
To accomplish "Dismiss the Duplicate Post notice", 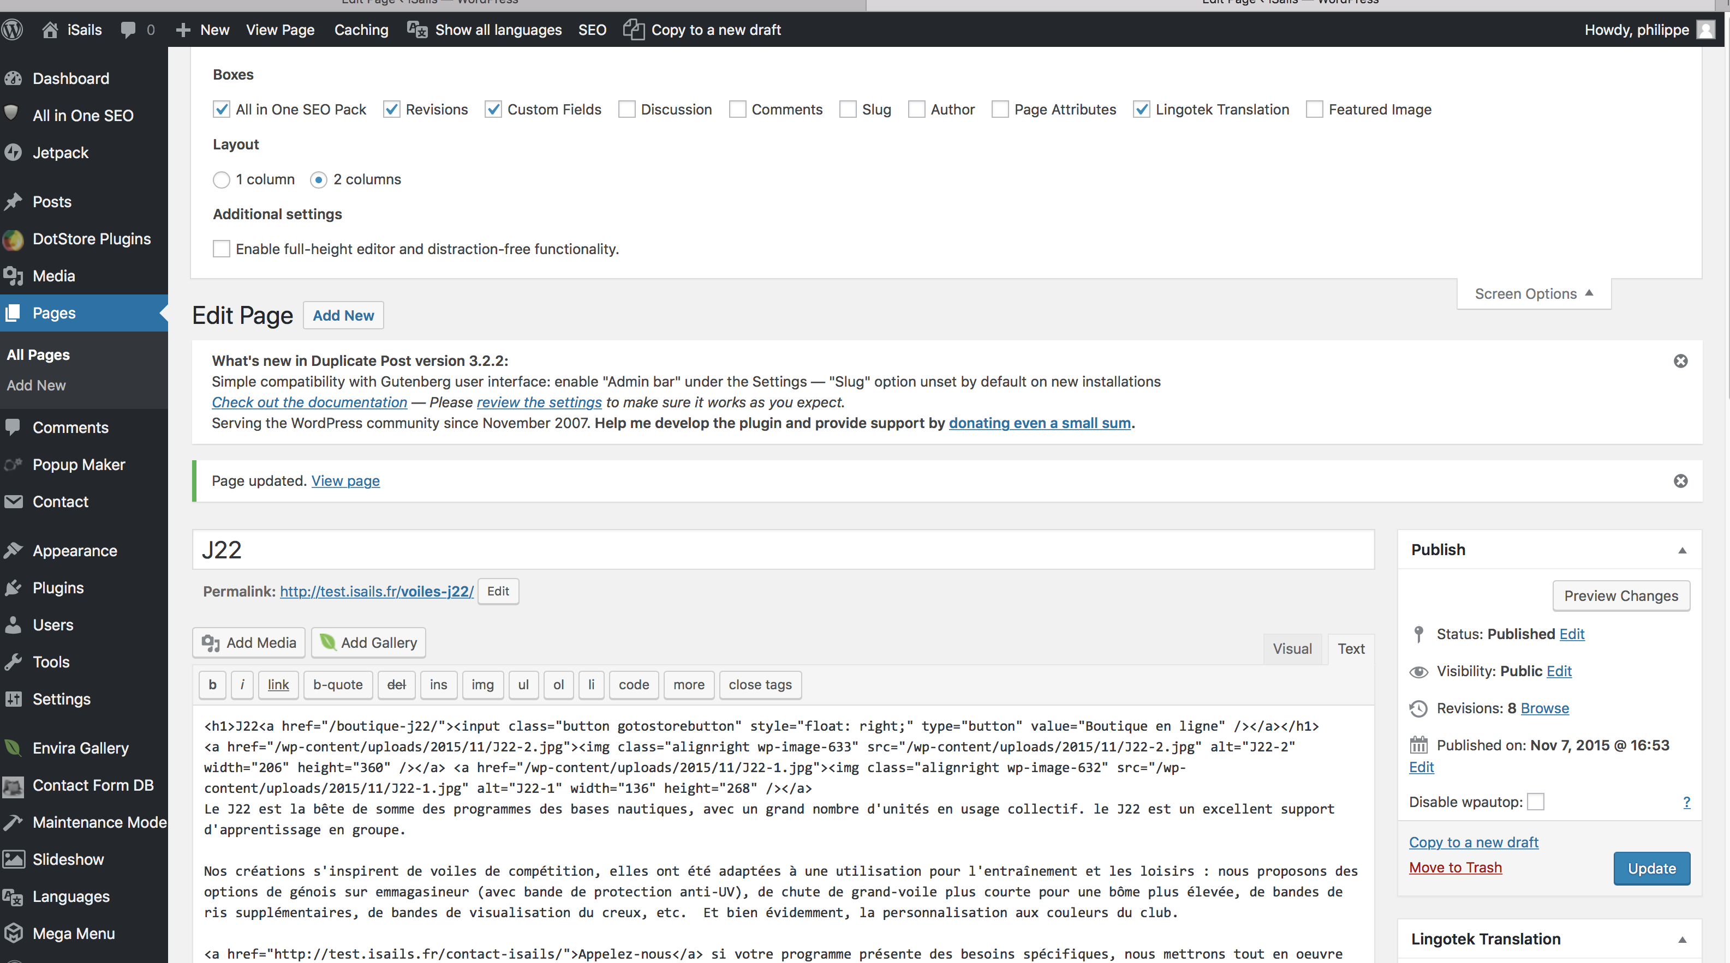I will (1680, 361).
